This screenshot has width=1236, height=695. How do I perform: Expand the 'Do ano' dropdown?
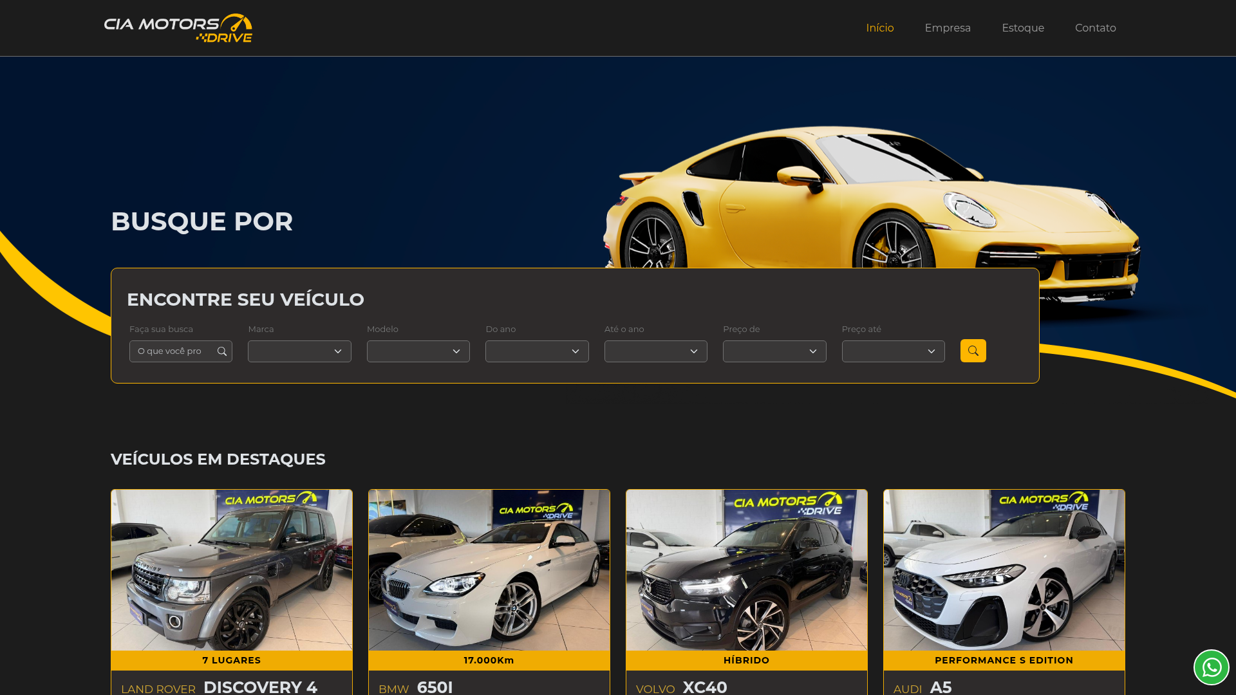[x=537, y=351]
